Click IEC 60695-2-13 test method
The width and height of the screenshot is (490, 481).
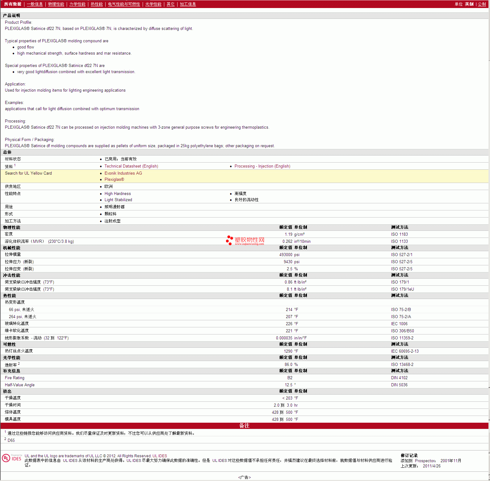(405, 351)
